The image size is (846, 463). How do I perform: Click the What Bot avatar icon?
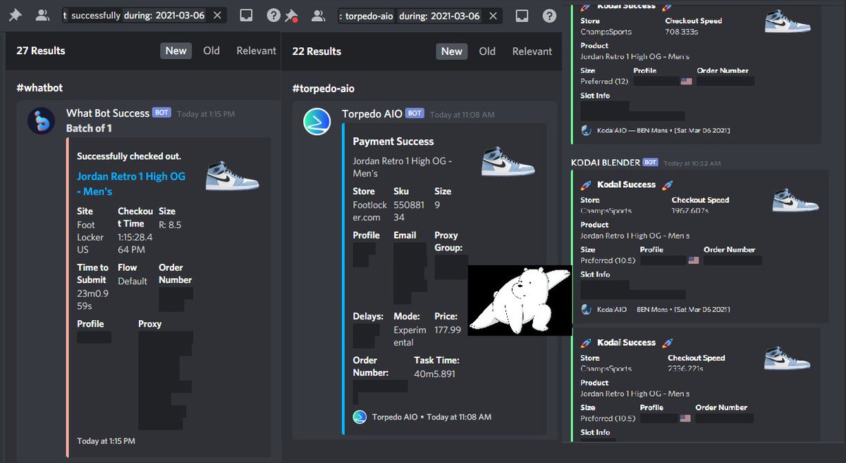(41, 120)
